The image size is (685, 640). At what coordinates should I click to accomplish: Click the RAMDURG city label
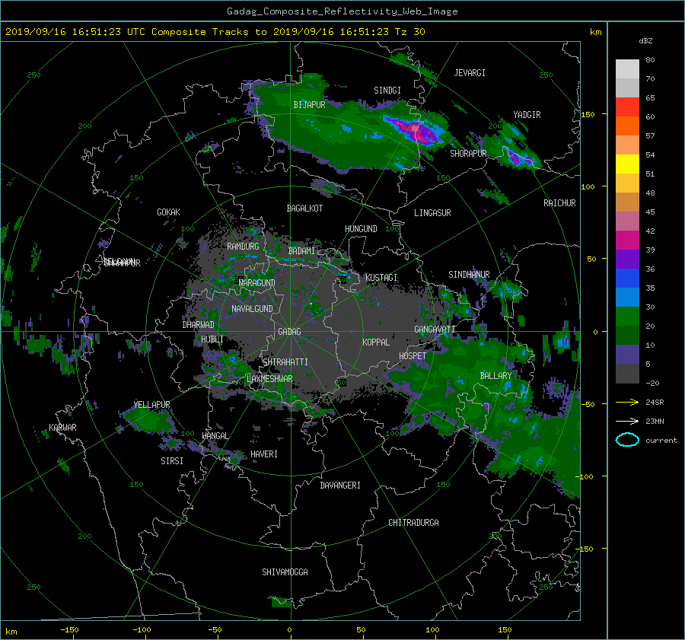point(243,247)
